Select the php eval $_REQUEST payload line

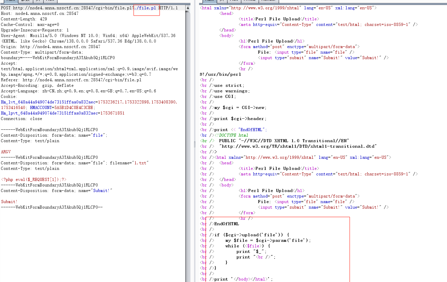(x=34, y=180)
